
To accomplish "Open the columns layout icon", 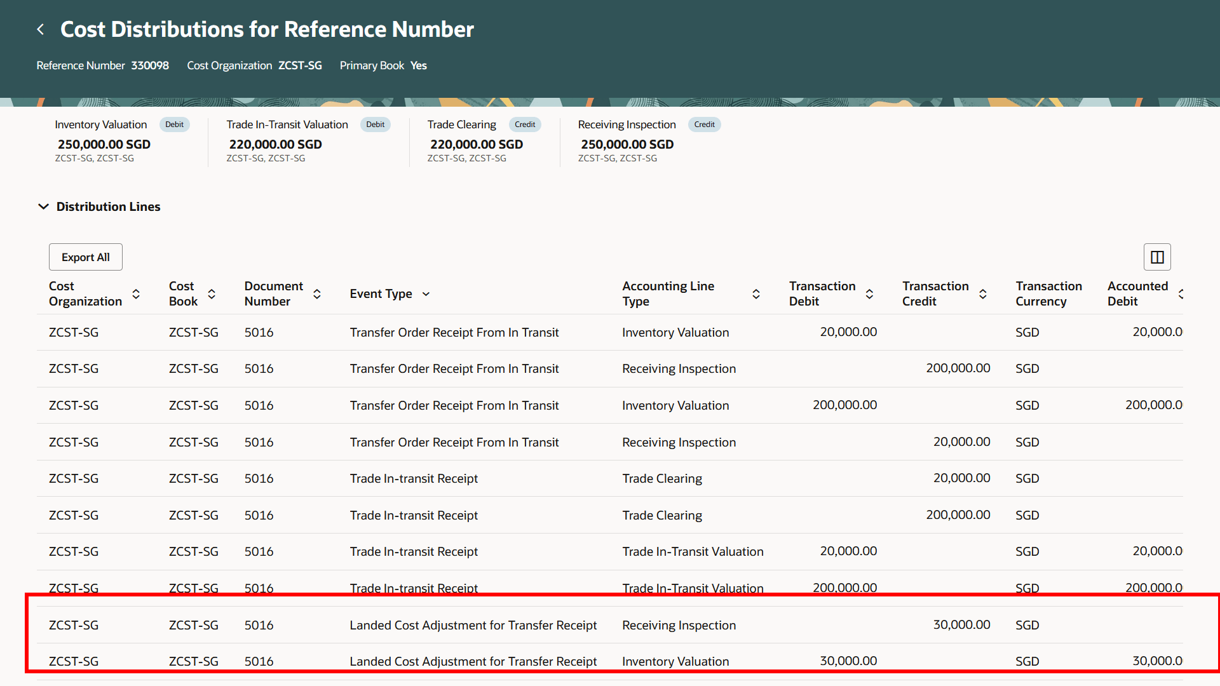I will (x=1157, y=257).
